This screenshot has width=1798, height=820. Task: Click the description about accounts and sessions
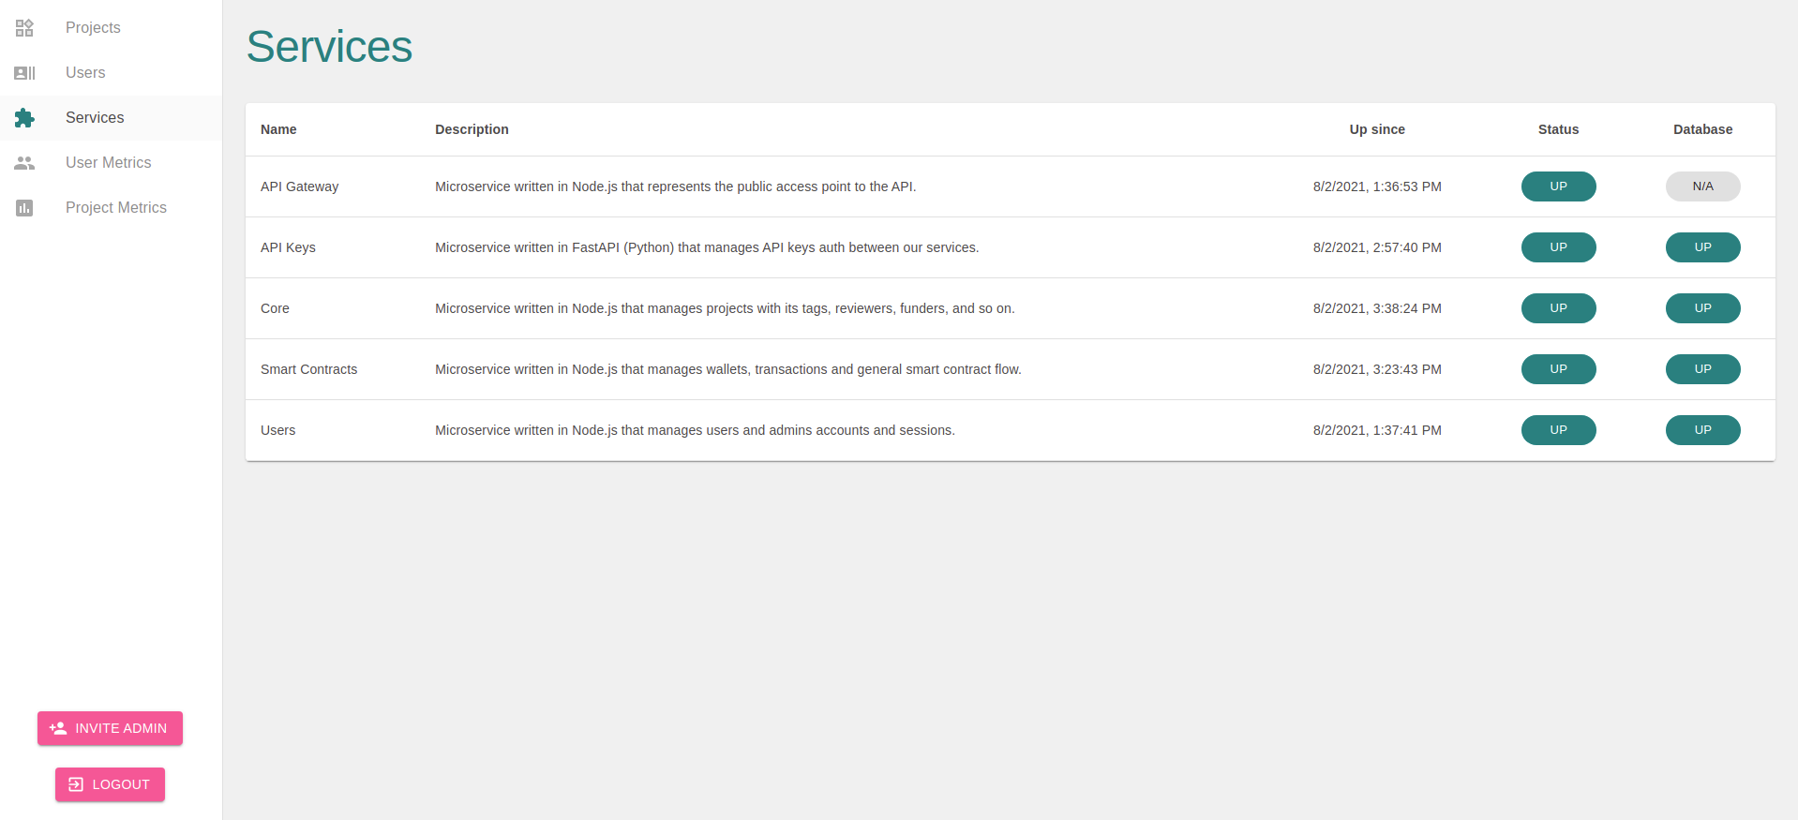coord(695,430)
